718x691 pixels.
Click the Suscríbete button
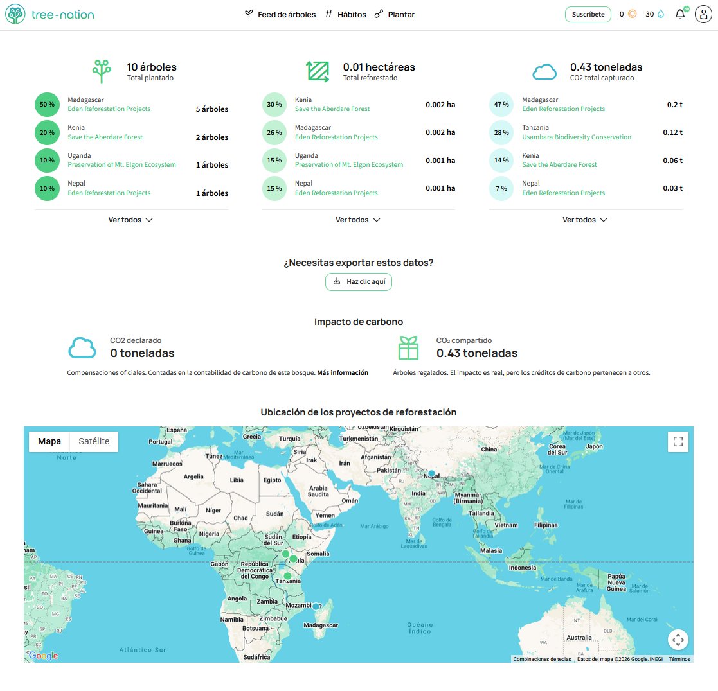click(x=588, y=14)
